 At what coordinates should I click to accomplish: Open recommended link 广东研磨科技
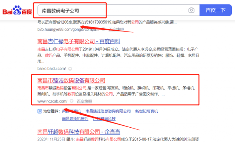point(104,119)
